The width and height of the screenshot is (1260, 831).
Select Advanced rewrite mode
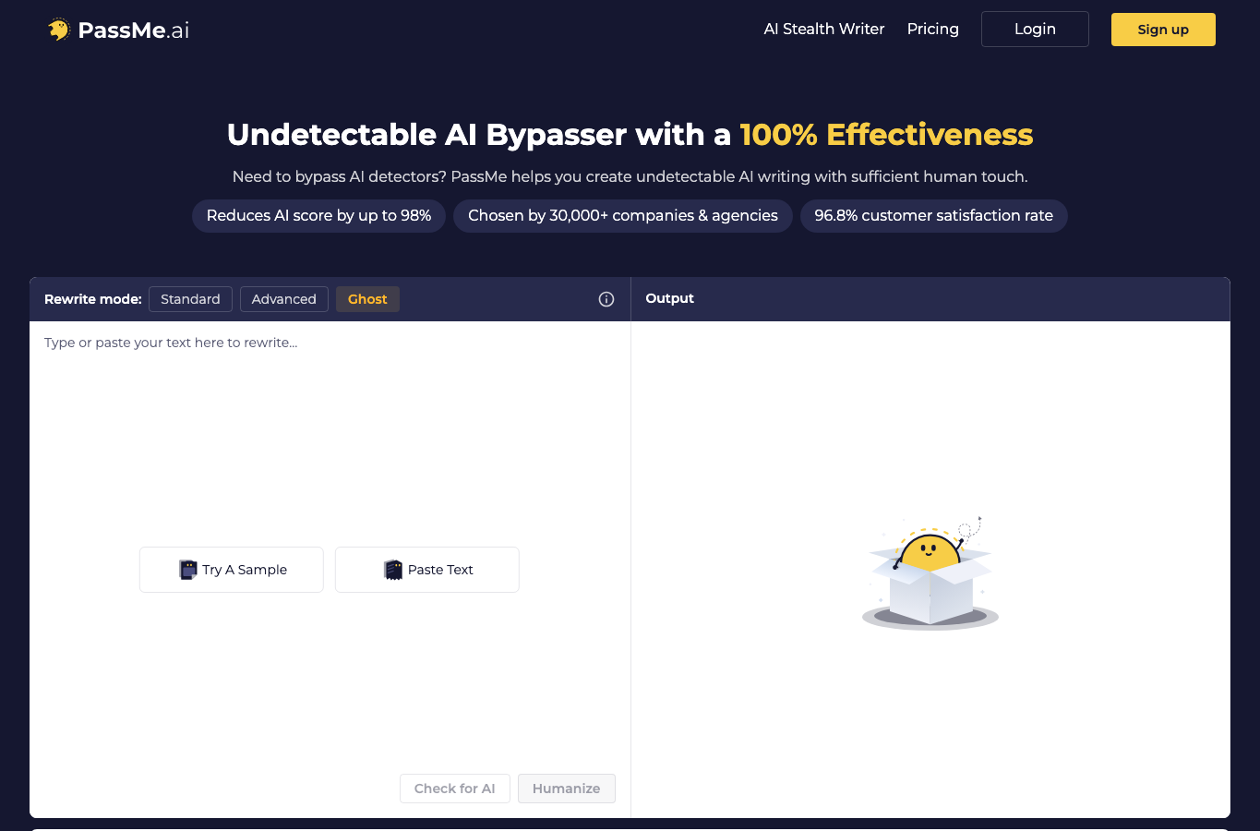click(x=284, y=299)
